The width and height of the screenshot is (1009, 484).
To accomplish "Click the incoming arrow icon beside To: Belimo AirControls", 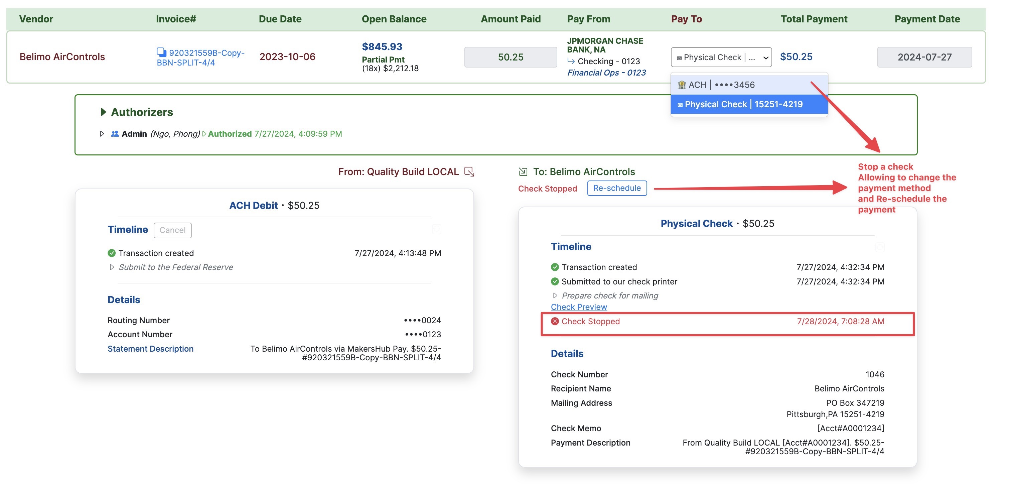I will coord(523,172).
